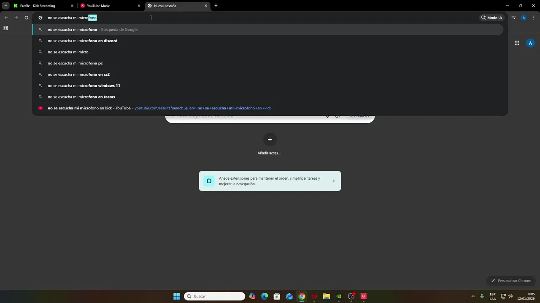Open the Google account avatar on page

[x=530, y=43]
